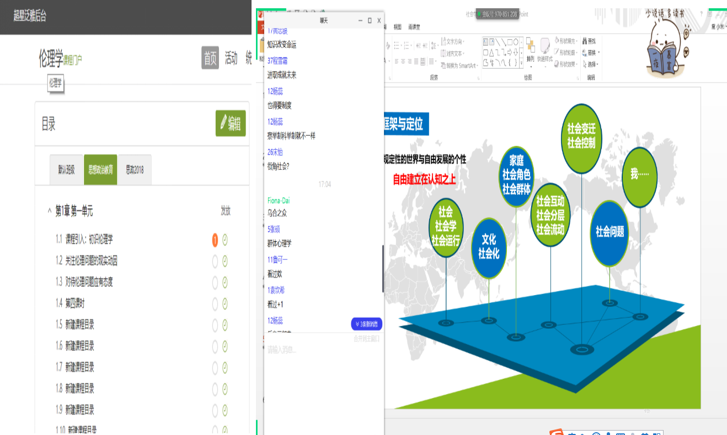Click the 查找 (Find) binoculars icon
727x435 pixels.
(584, 41)
